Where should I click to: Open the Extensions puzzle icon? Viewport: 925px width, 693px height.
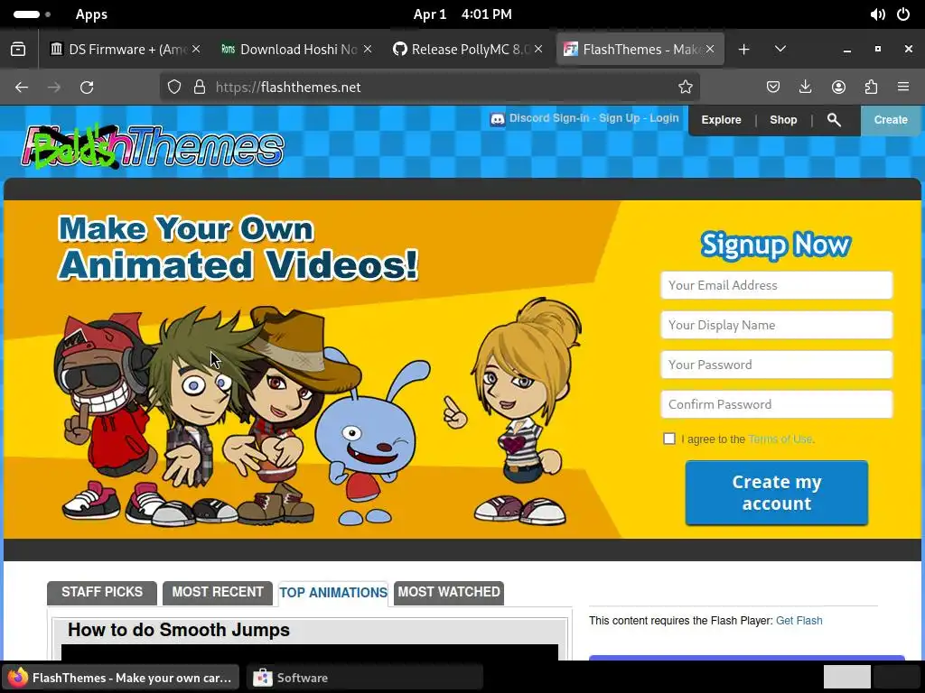tap(871, 88)
